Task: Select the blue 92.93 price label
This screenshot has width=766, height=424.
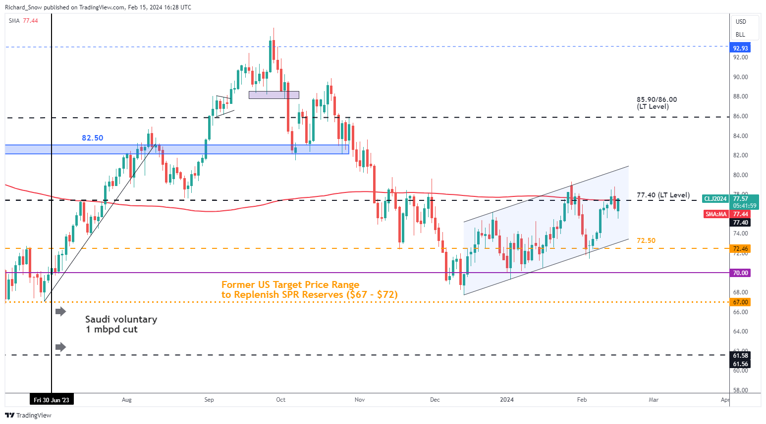Action: tap(740, 48)
